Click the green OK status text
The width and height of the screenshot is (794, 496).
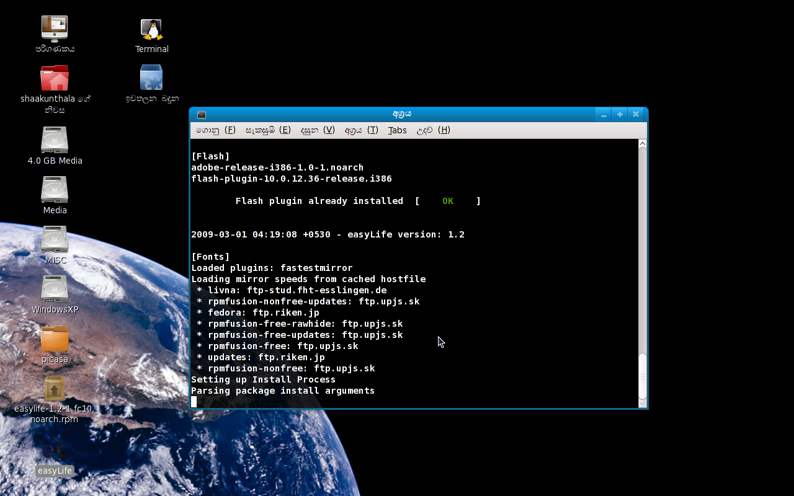(448, 201)
